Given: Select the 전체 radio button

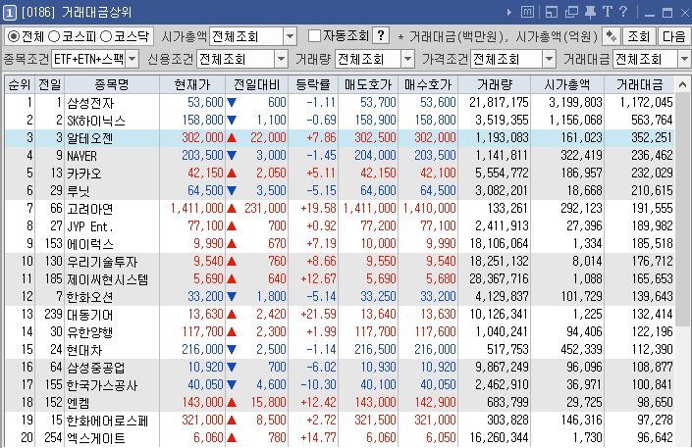Looking at the screenshot, I should 14,36.
